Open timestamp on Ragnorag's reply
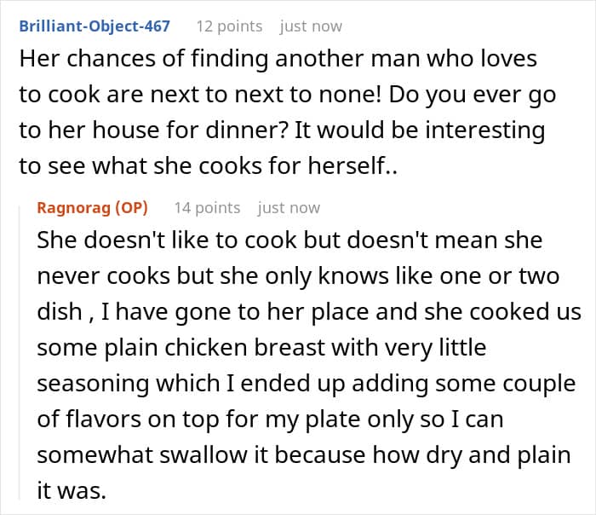The image size is (596, 515). pos(289,208)
